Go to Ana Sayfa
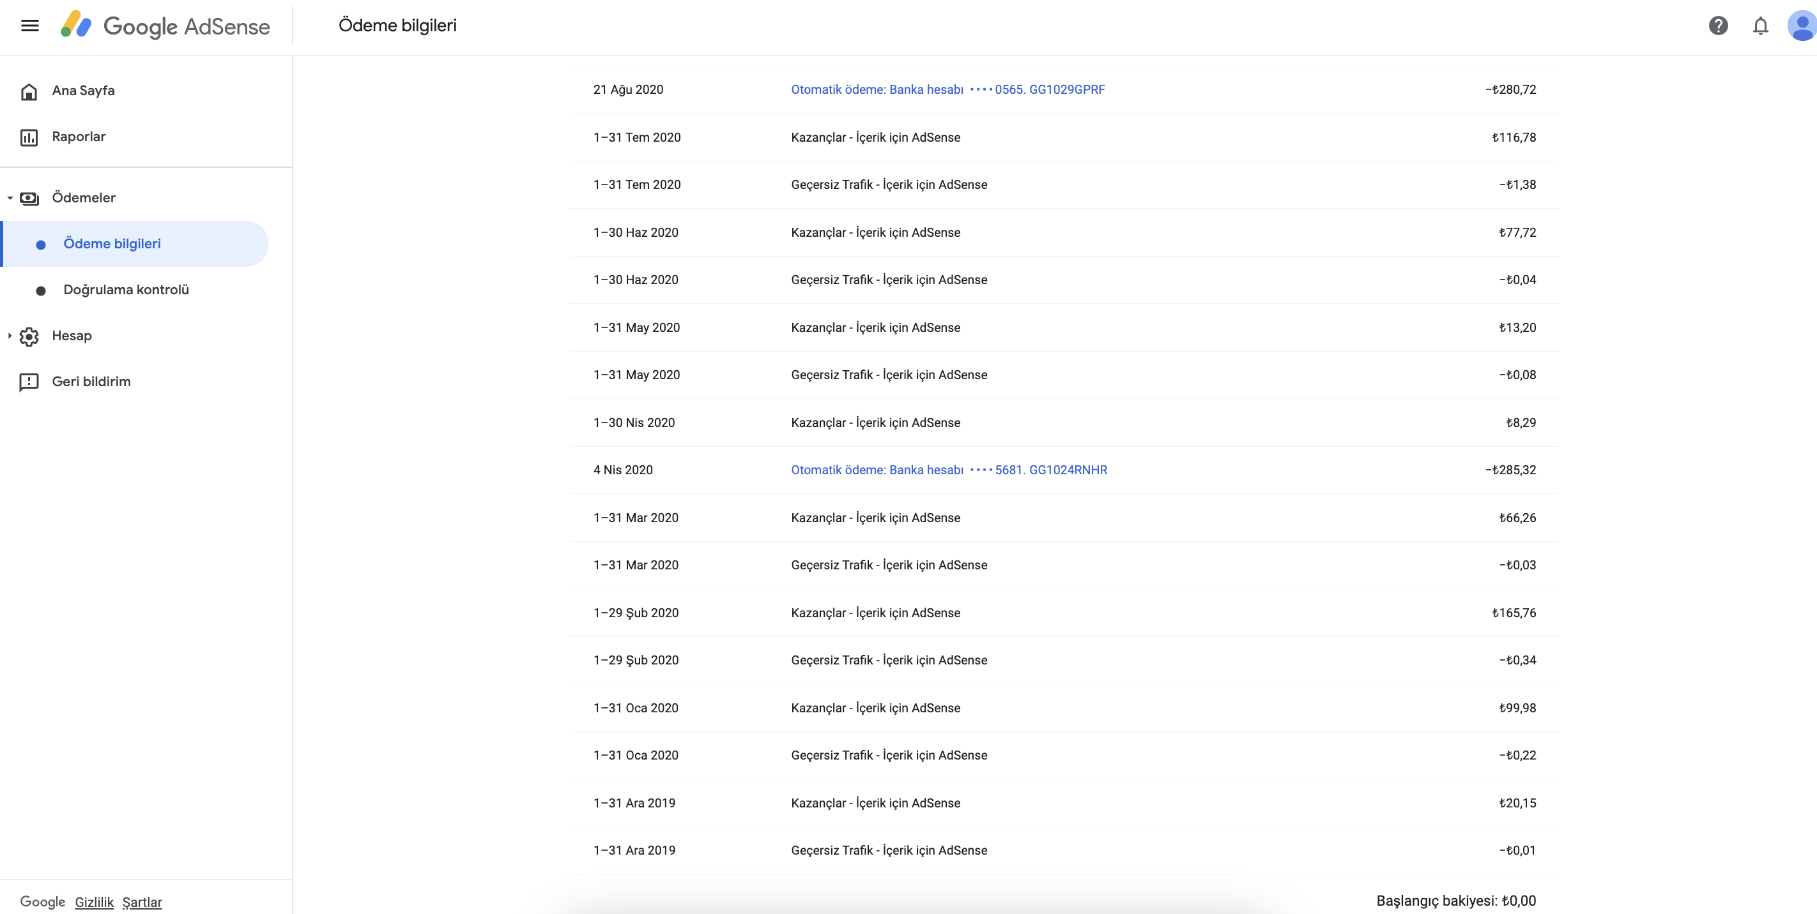The width and height of the screenshot is (1817, 914). [83, 90]
